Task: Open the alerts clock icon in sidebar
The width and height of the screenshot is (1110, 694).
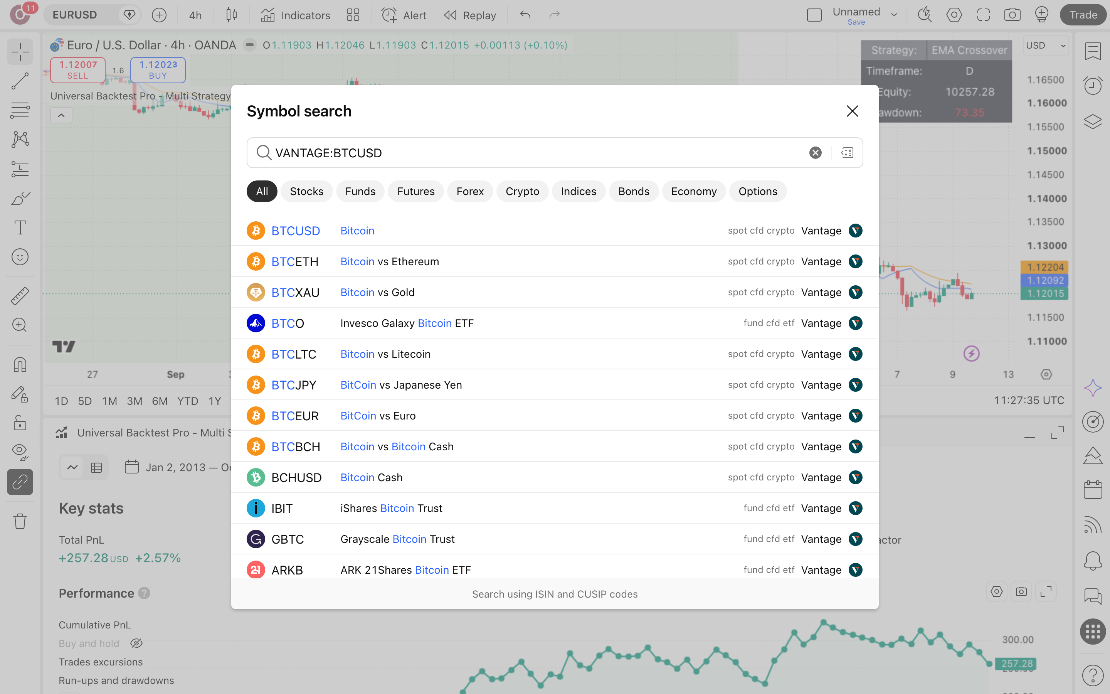Action: pyautogui.click(x=1093, y=85)
